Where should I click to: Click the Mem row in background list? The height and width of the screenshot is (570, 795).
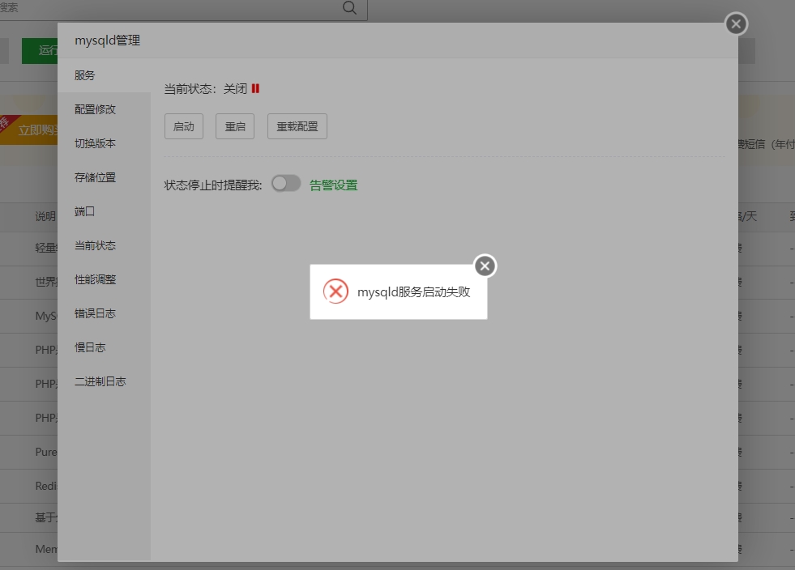(x=29, y=549)
